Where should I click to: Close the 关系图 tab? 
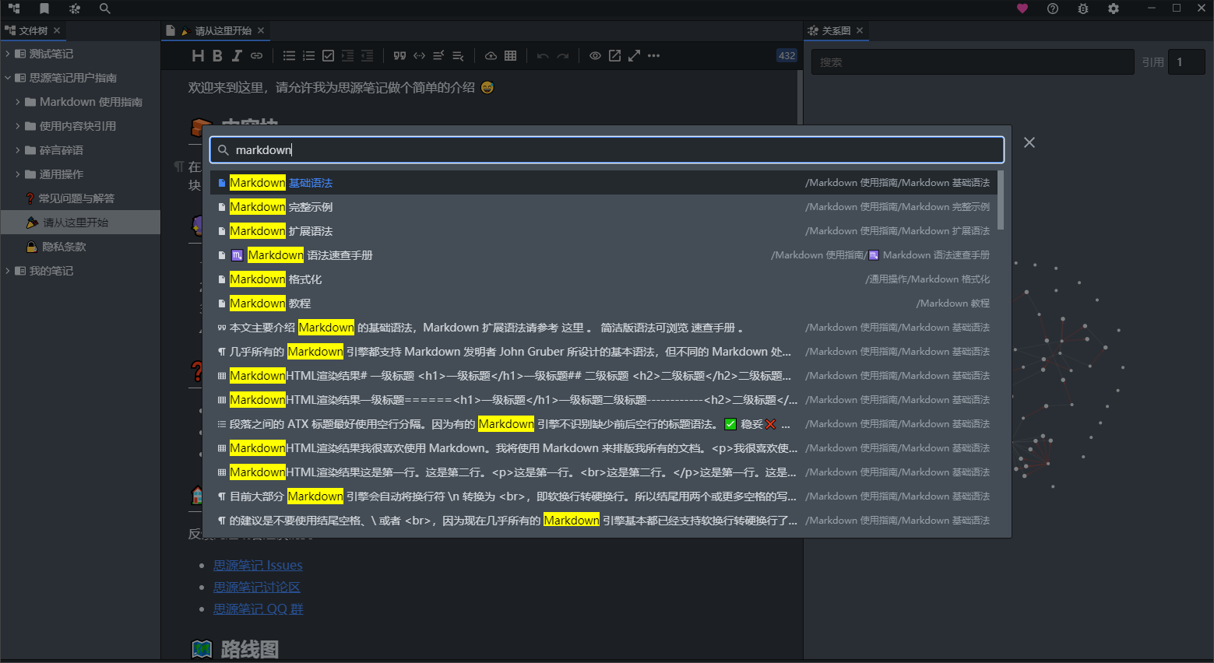tap(860, 30)
